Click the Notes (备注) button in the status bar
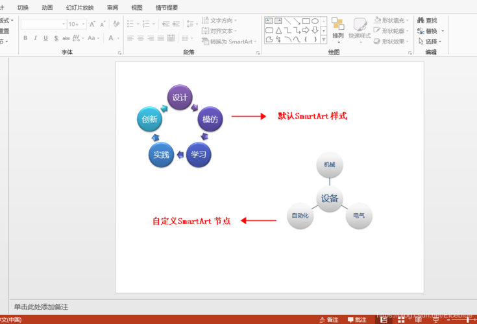This screenshot has height=324, width=477. pos(328,319)
